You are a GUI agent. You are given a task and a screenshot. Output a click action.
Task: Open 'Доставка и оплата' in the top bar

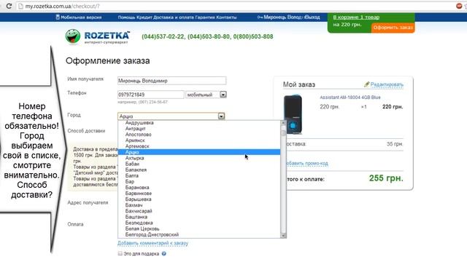click(x=174, y=17)
